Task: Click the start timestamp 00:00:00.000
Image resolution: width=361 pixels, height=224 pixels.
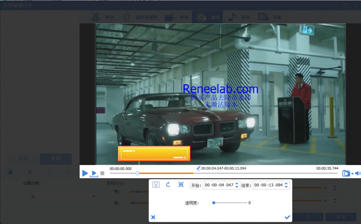Action: tap(121, 169)
